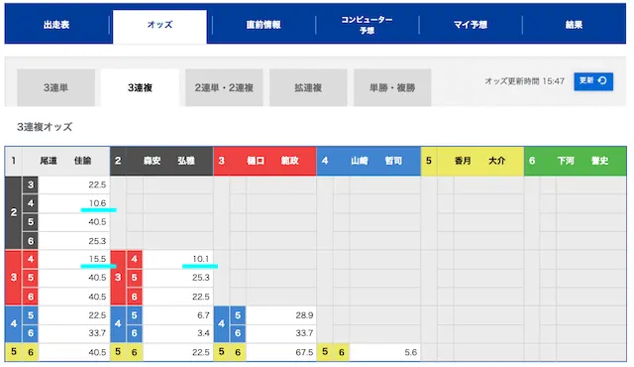Select 1-4-5 combination odds 22.5
Image resolution: width=634 pixels, height=367 pixels.
tap(74, 315)
